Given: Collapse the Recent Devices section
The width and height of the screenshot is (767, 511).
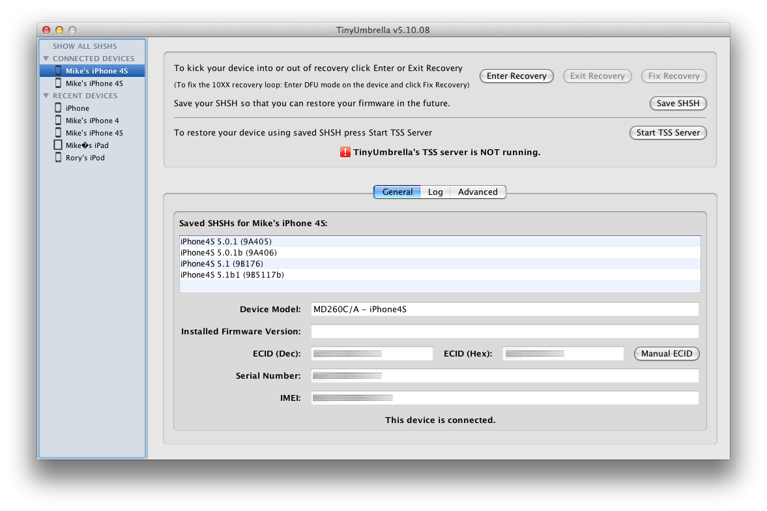Looking at the screenshot, I should click(x=46, y=95).
